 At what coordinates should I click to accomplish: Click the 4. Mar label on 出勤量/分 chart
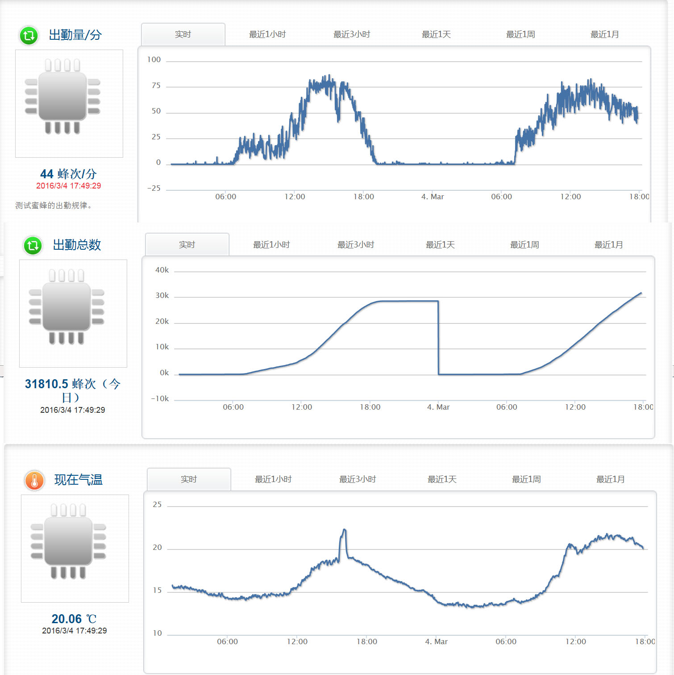click(x=433, y=197)
